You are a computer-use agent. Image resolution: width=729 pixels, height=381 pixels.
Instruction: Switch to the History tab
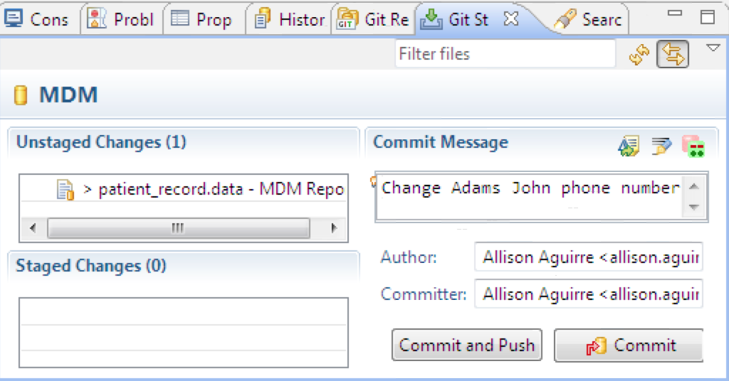[290, 19]
